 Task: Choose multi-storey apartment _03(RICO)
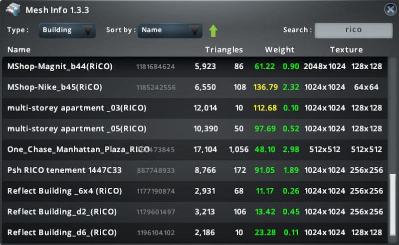click(x=77, y=108)
